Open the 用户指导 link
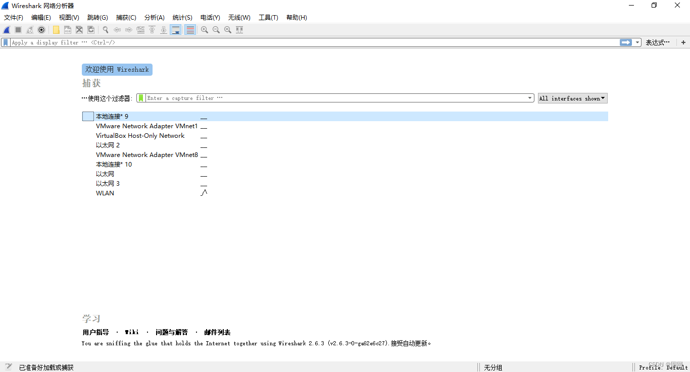 point(96,332)
